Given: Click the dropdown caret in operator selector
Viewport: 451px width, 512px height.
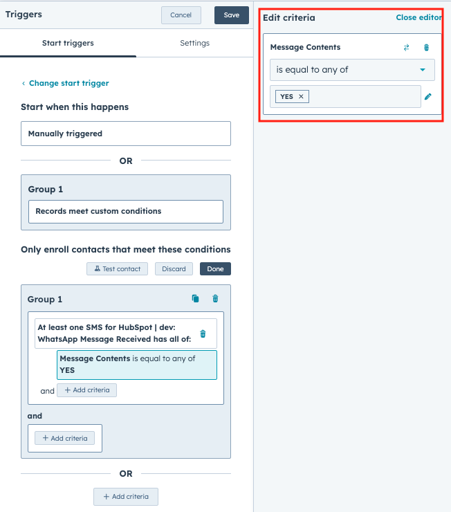Looking at the screenshot, I should 423,70.
